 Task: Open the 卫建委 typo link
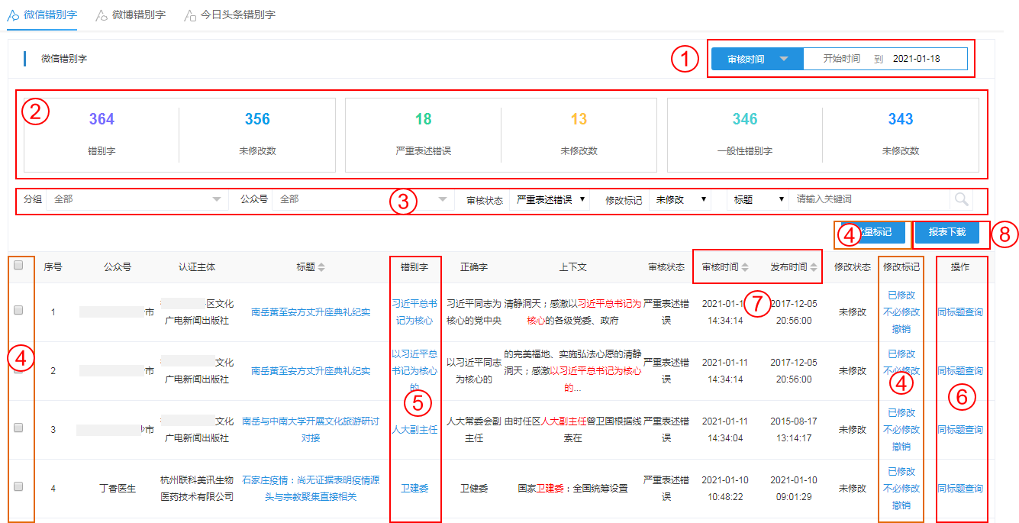414,489
